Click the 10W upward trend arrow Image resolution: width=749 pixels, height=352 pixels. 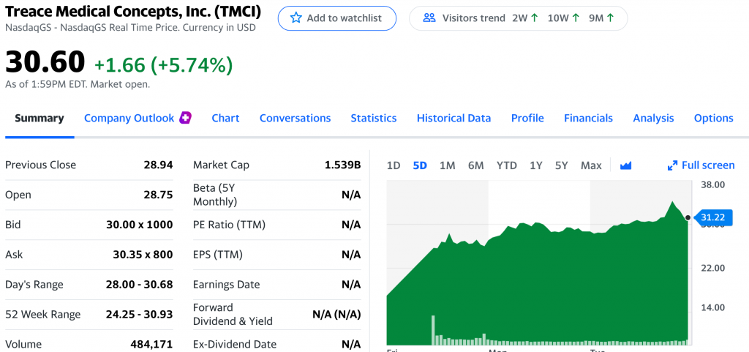click(576, 18)
